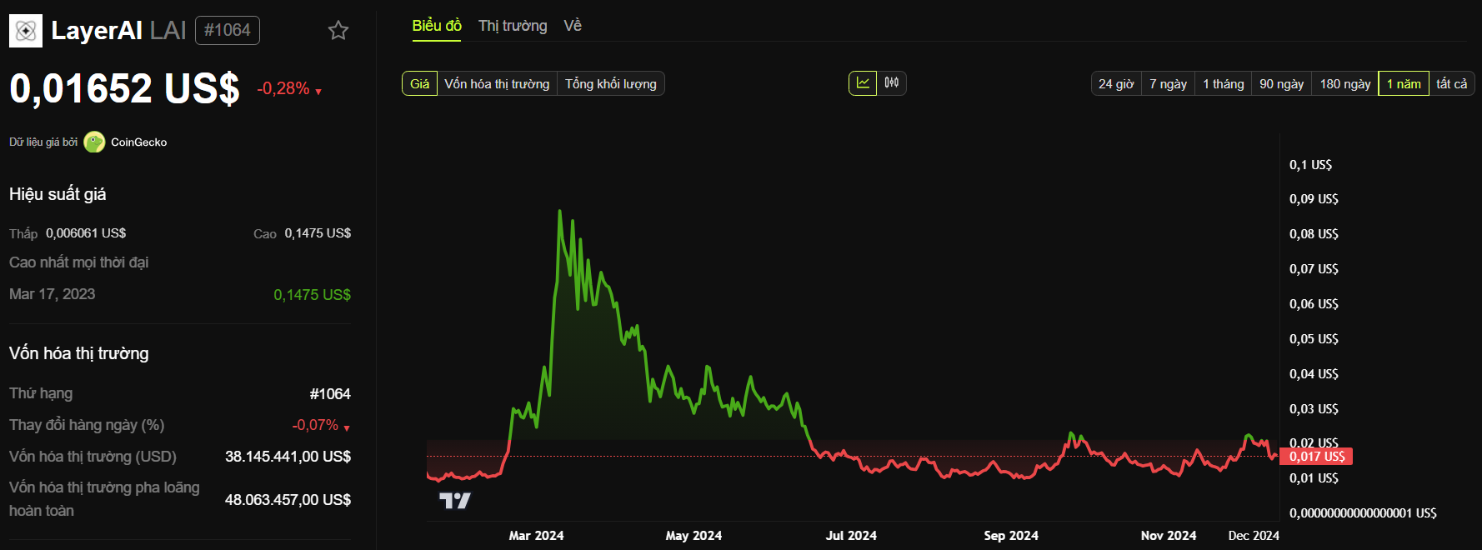Switch to candlestick chart view icon

[x=892, y=83]
